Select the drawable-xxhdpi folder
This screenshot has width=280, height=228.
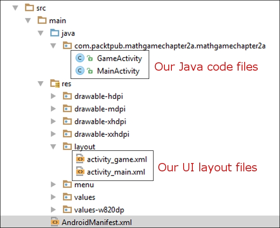pyautogui.click(x=102, y=134)
